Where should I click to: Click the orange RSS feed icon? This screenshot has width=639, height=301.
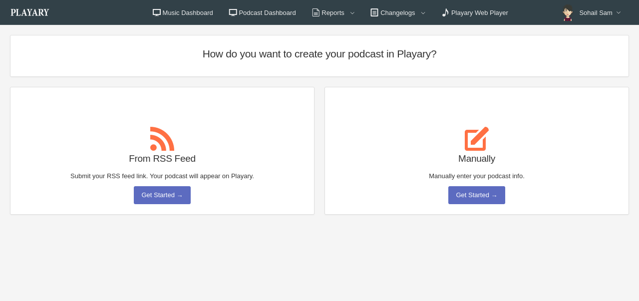point(162,138)
